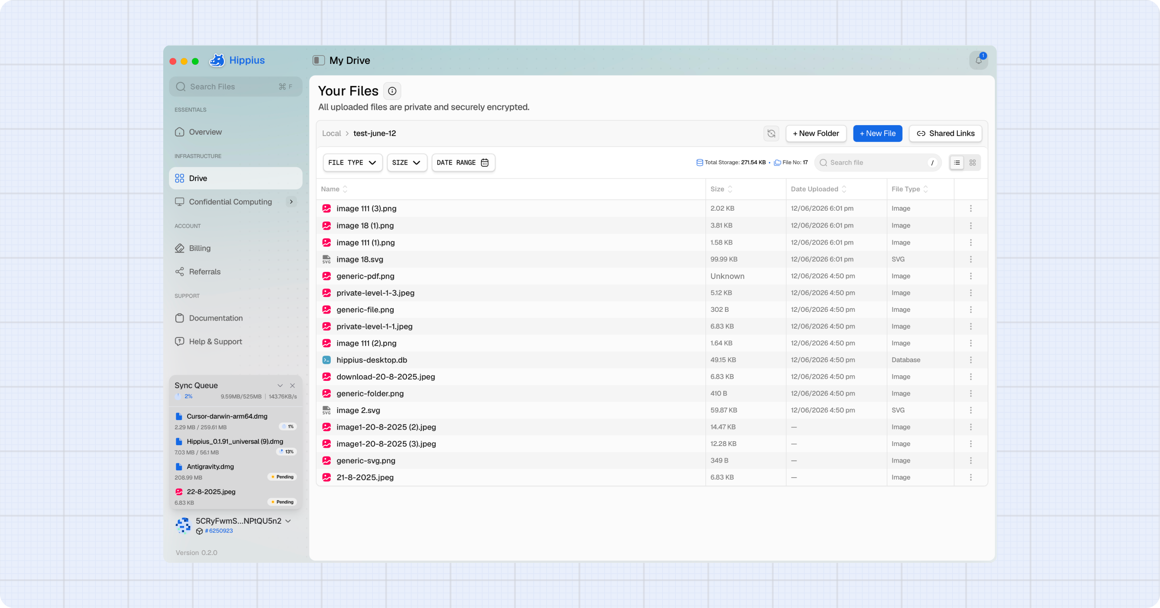Click the New Folder button

816,133
